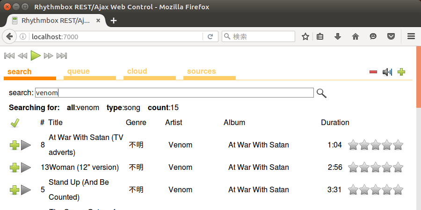Open the sources tab
The height and width of the screenshot is (210, 421).
point(210,73)
